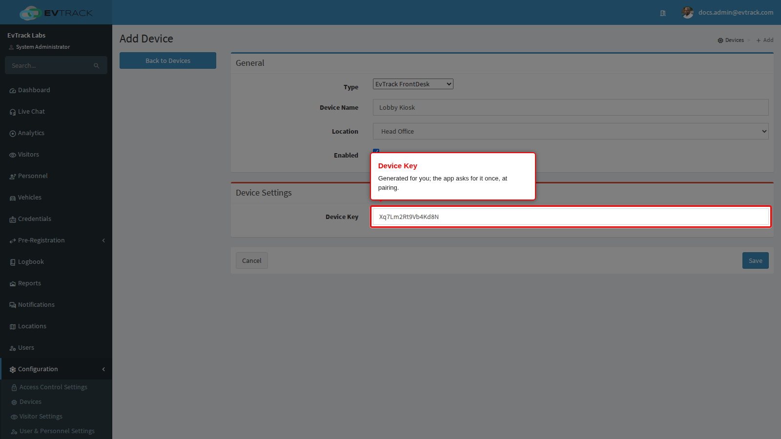The image size is (781, 439).
Task: Open the Type dropdown EvTrack FrontDesk
Action: pyautogui.click(x=413, y=84)
